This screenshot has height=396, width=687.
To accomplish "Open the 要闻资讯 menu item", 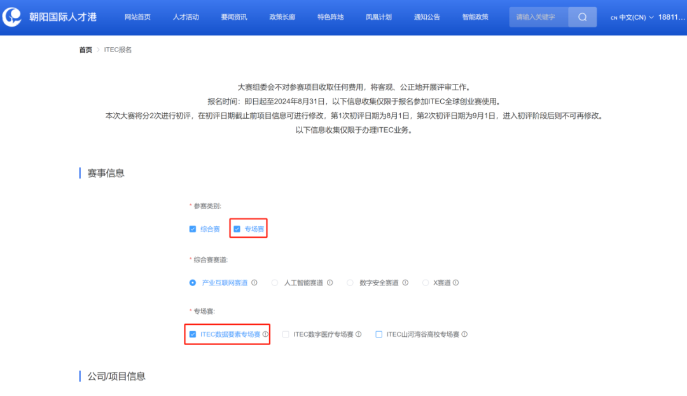I will point(234,17).
